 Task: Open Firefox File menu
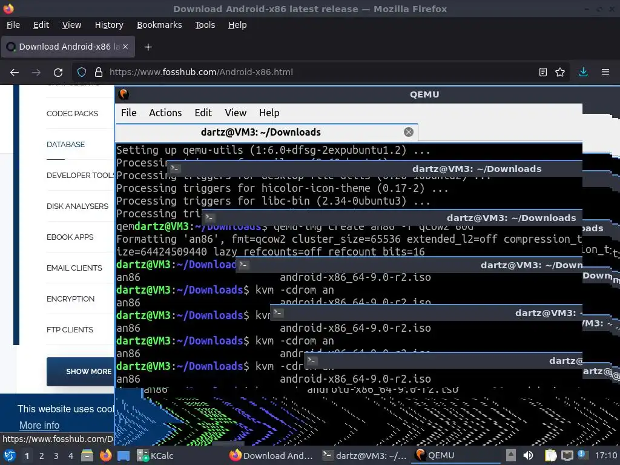tap(13, 25)
